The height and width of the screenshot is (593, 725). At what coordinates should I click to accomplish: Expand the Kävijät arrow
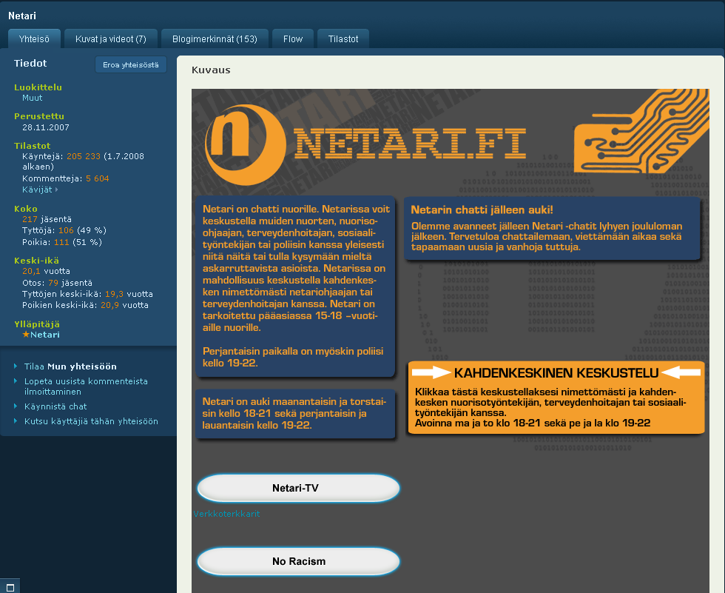coord(56,190)
